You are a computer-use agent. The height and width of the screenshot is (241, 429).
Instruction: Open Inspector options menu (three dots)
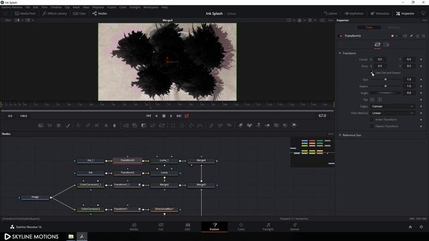(424, 20)
